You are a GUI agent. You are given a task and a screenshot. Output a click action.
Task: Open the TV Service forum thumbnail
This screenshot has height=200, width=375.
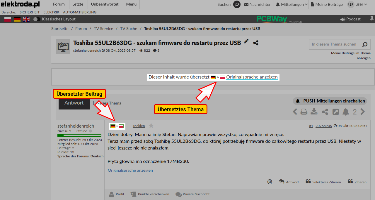tap(63, 46)
